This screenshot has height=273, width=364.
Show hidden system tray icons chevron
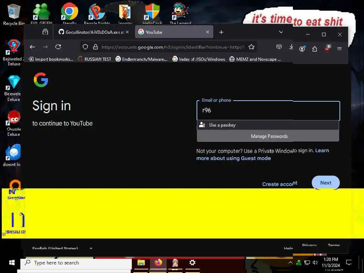click(x=290, y=263)
